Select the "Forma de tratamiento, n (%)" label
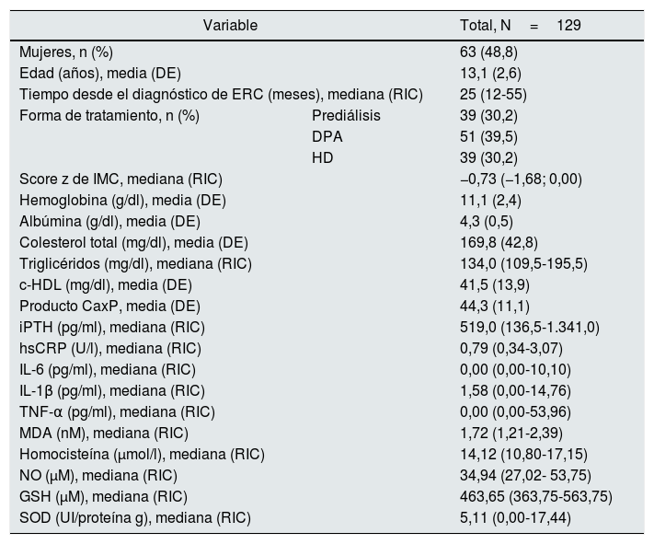This screenshot has width=654, height=544. [109, 116]
